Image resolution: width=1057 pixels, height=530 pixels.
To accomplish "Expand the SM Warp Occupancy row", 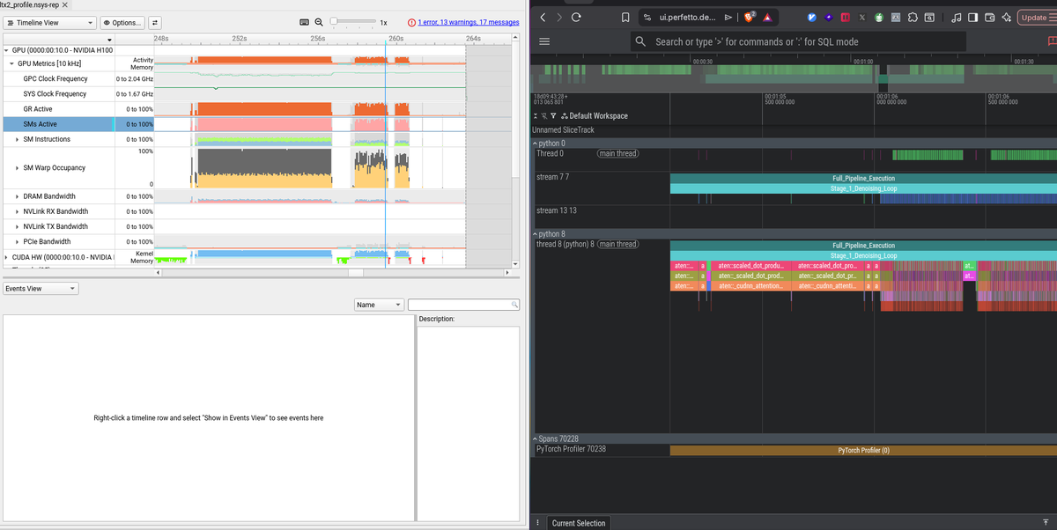I will pyautogui.click(x=18, y=167).
